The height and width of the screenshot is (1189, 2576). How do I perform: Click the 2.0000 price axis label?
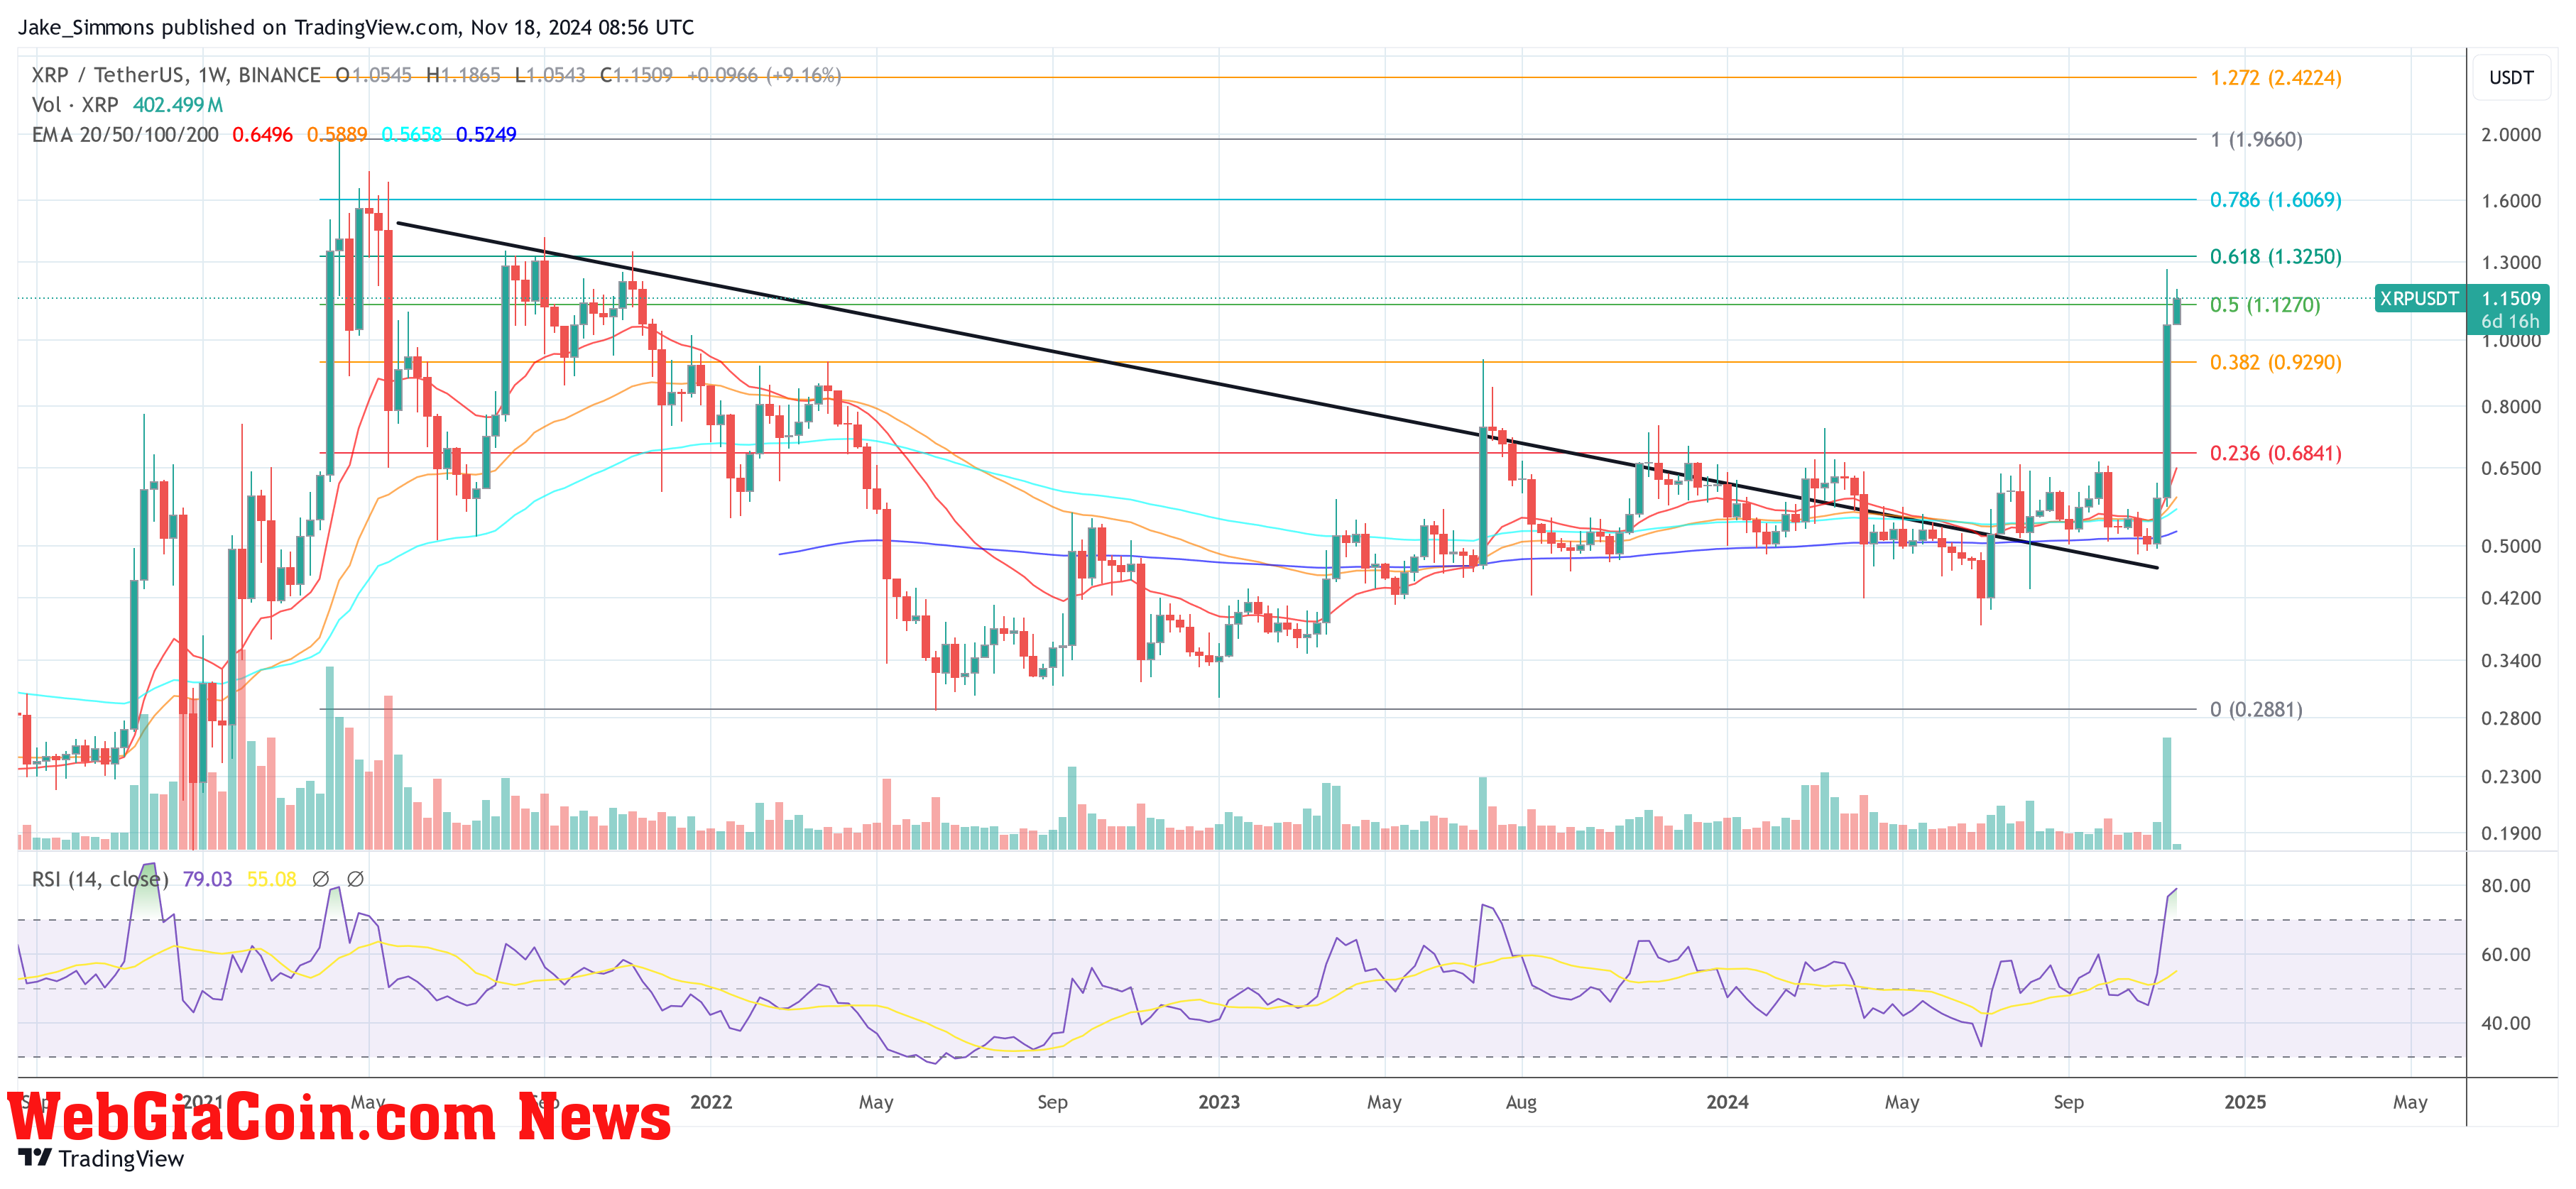click(2510, 135)
